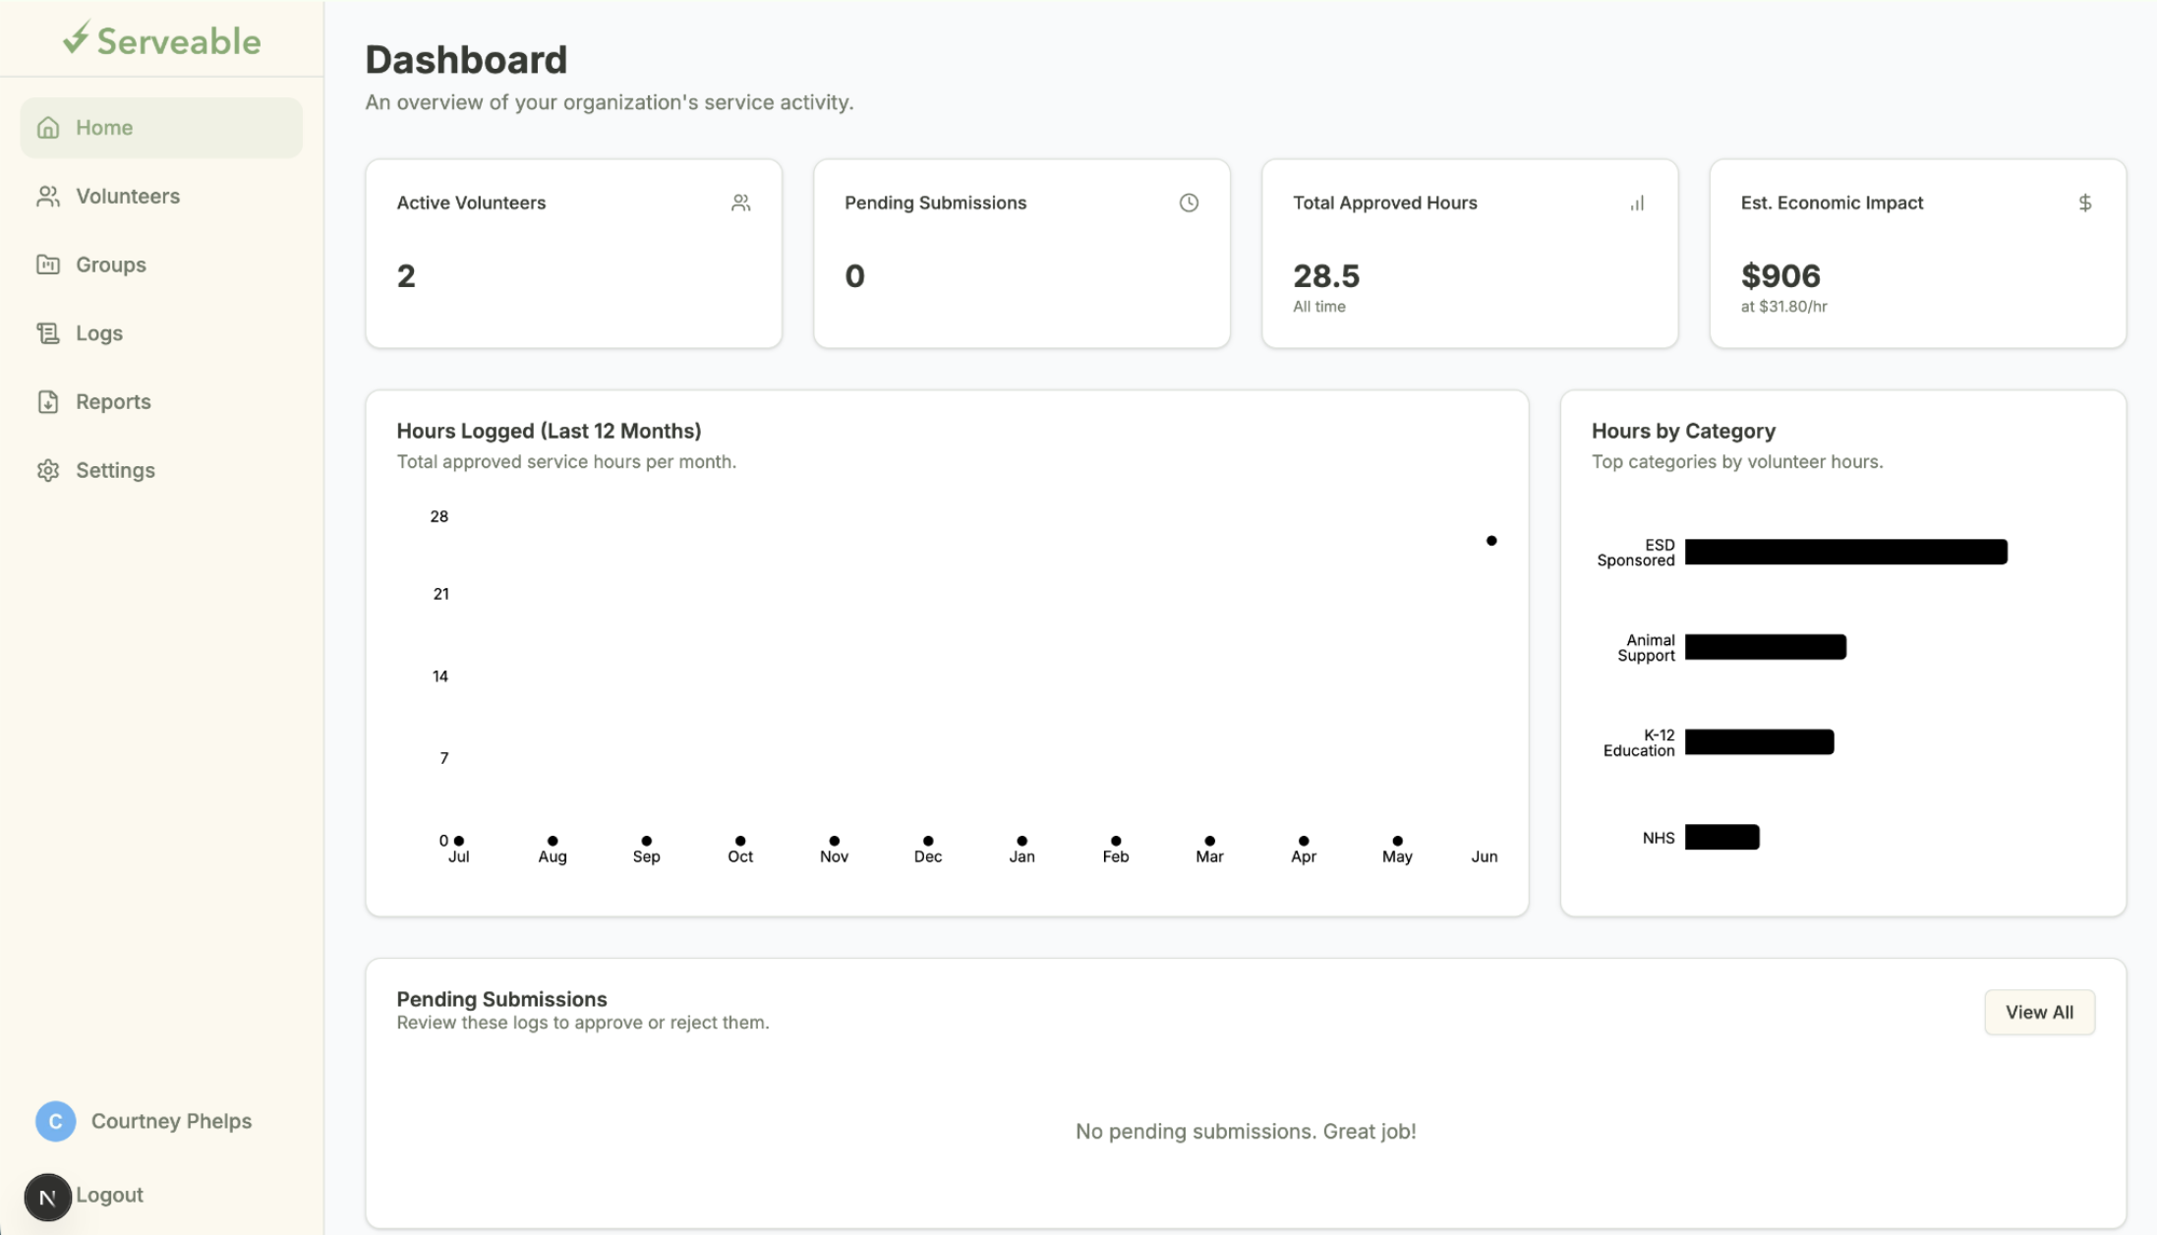
Task: Click clock icon on Pending Submissions card
Action: pyautogui.click(x=1189, y=203)
